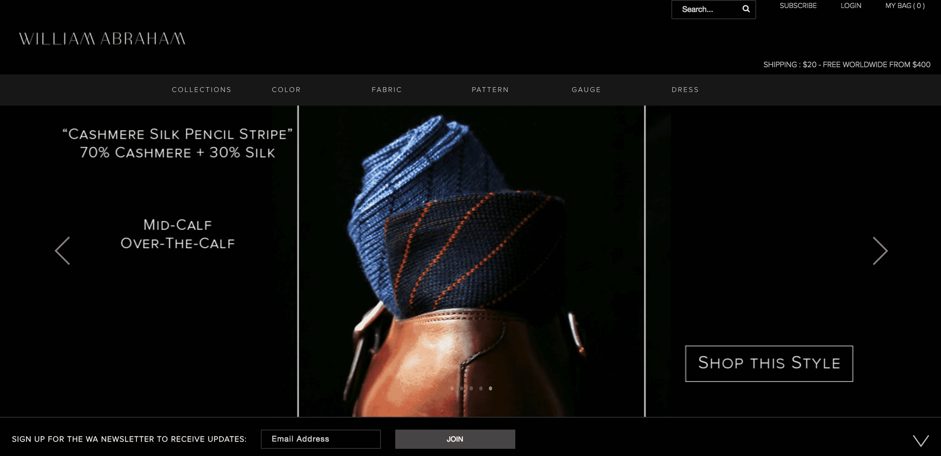This screenshot has height=456, width=941.
Task: Focus the Email Address field
Action: coord(320,439)
